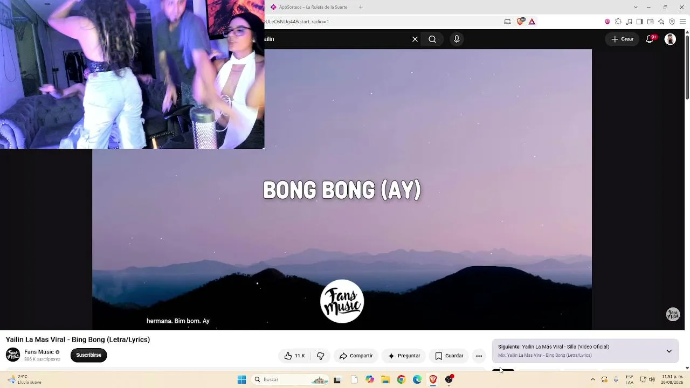Open a new browser tab
This screenshot has width=690, height=388.
pyautogui.click(x=361, y=8)
